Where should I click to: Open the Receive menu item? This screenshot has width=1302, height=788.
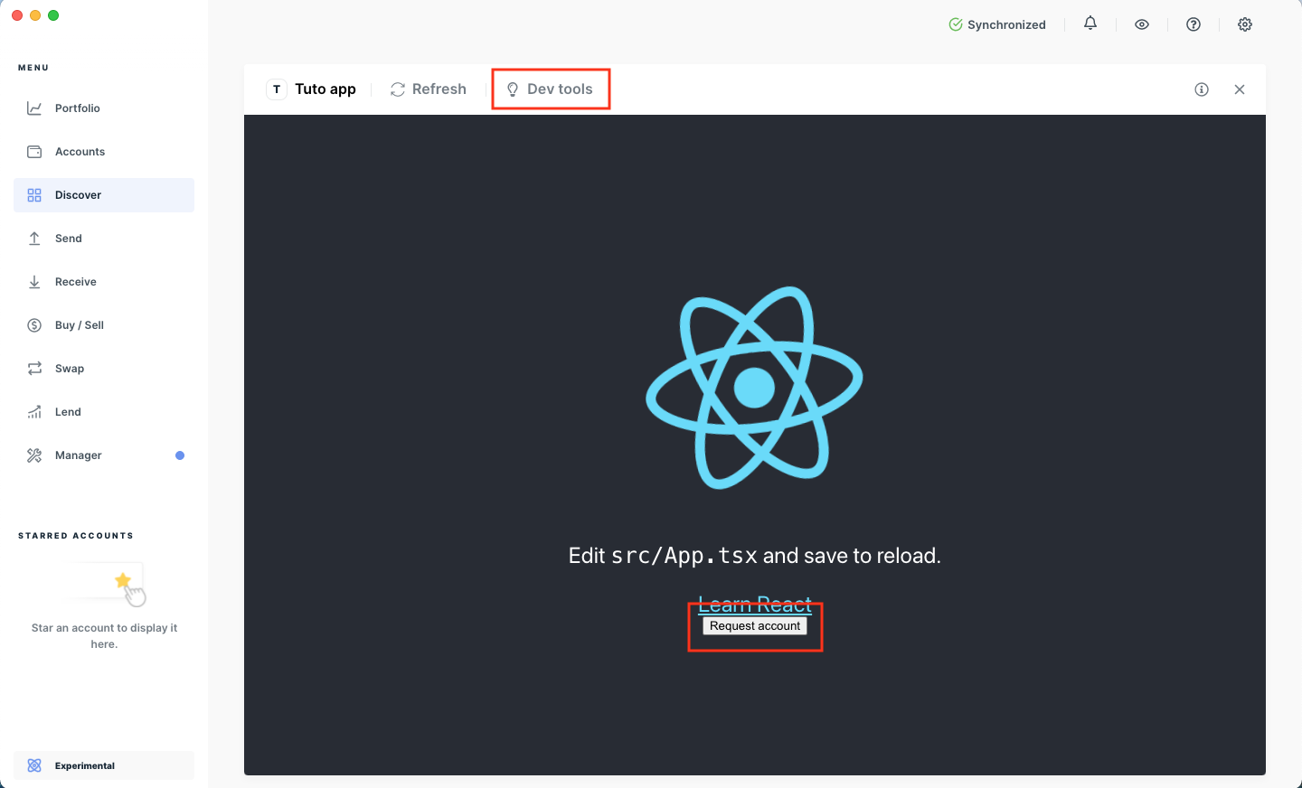coord(104,282)
